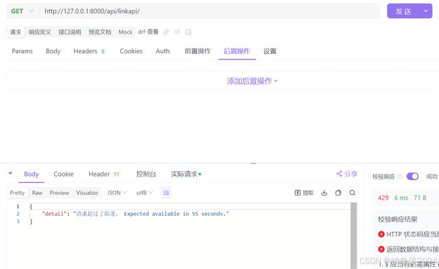Click red error icon beside HTTP 状态码

click(x=381, y=234)
